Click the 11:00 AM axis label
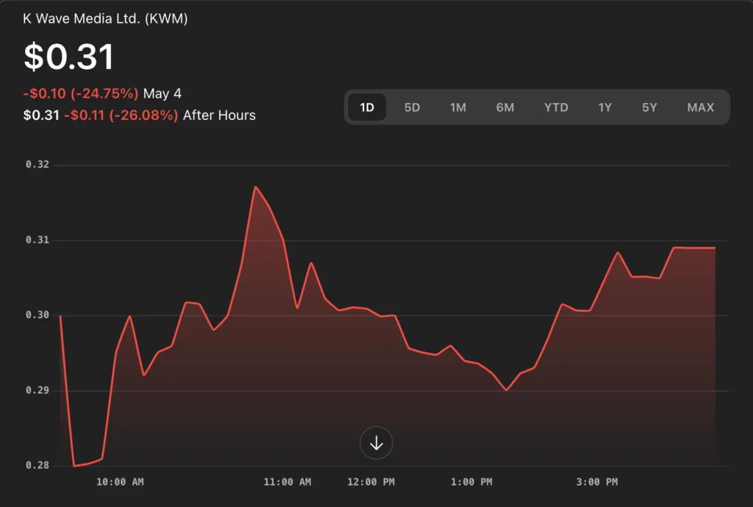 288,482
